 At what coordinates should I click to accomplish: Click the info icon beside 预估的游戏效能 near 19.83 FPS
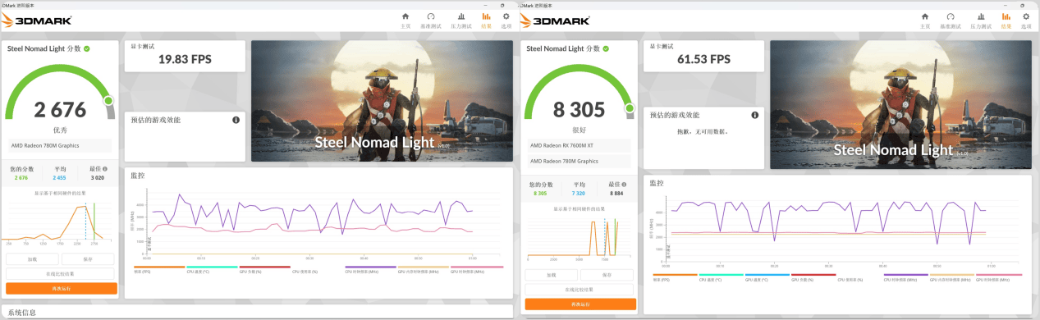tap(236, 120)
